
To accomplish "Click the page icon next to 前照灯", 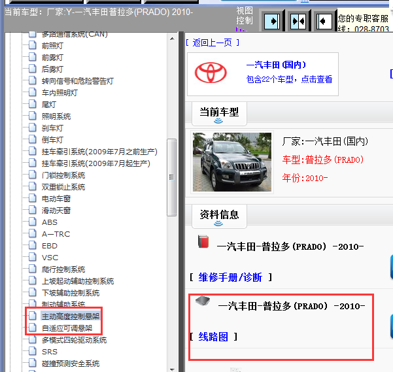I will point(32,45).
